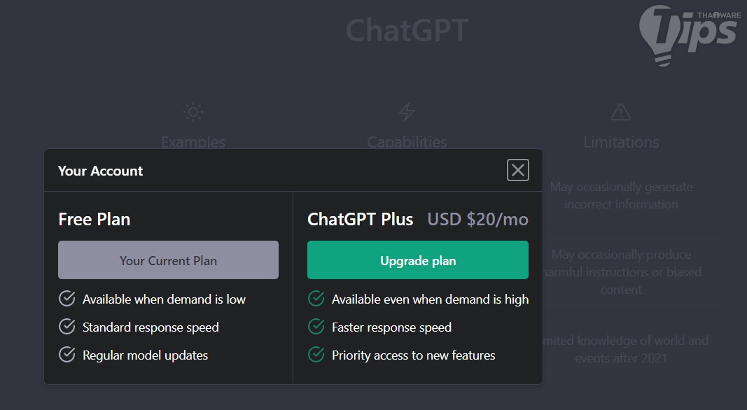The width and height of the screenshot is (747, 410).
Task: Close the Your Account dialog
Action: tap(517, 170)
